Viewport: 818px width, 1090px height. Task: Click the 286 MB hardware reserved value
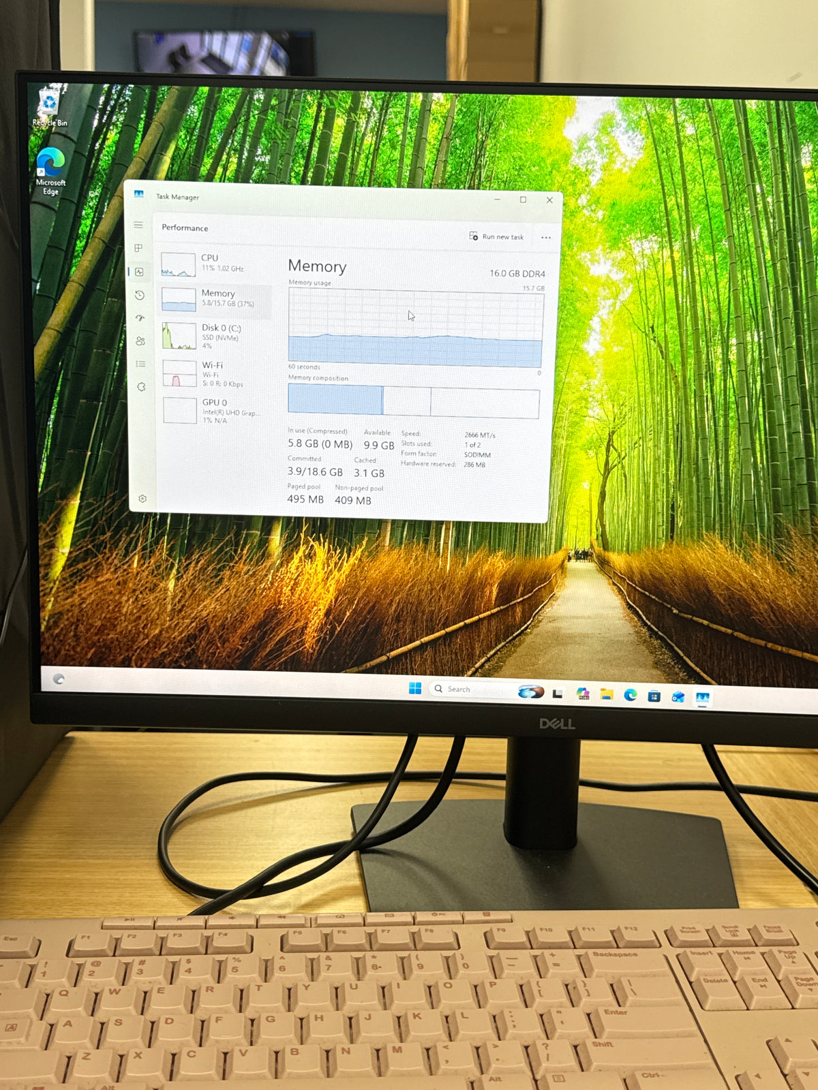(x=474, y=465)
